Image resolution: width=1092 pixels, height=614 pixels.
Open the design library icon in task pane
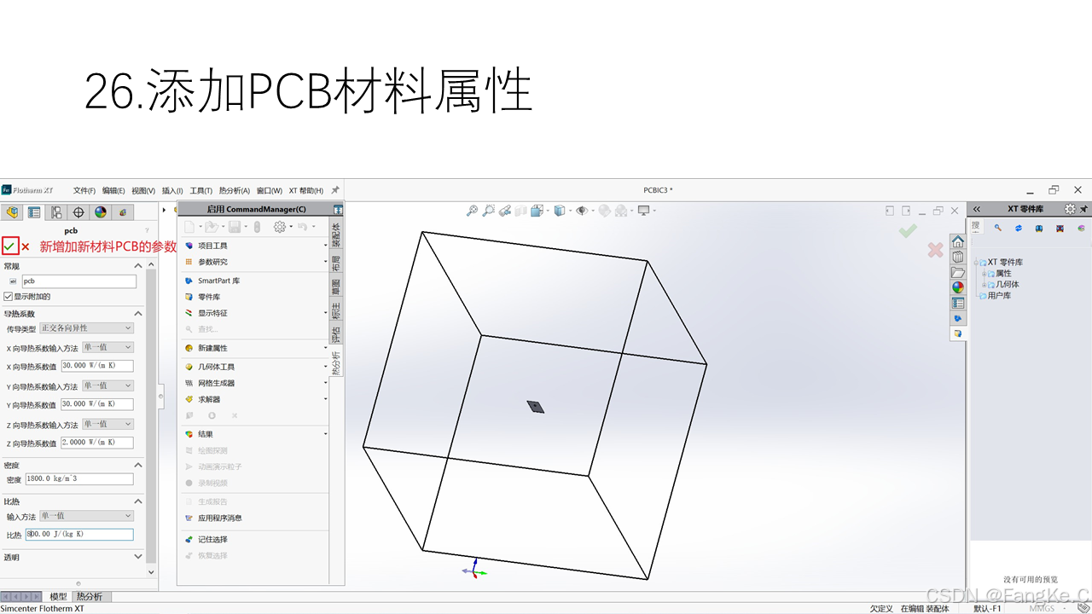click(958, 257)
